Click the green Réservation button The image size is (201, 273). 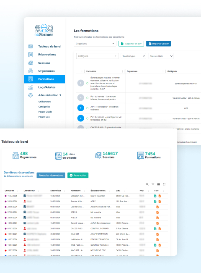78,175
